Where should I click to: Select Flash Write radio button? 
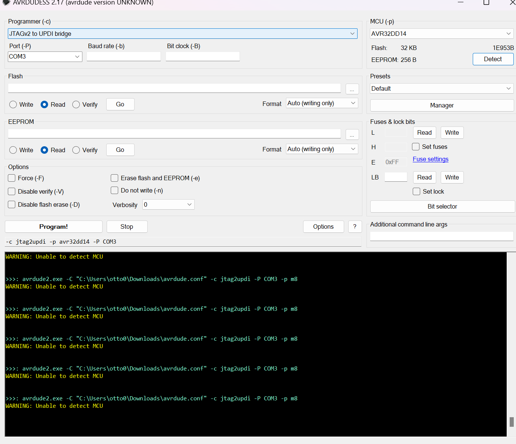point(13,104)
